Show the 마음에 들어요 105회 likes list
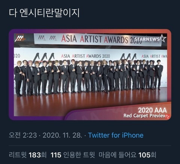 (x=127, y=155)
